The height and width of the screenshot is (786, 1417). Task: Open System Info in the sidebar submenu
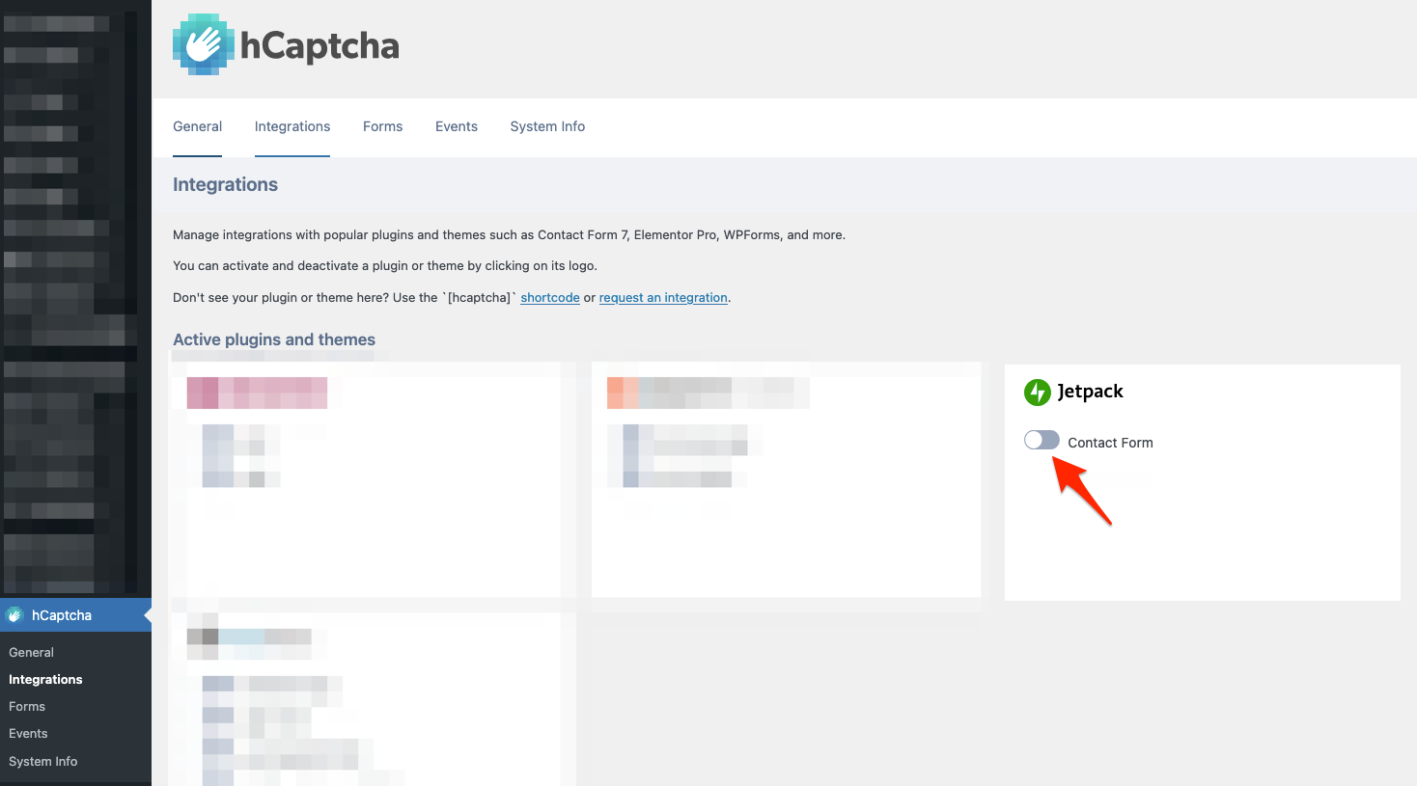42,762
